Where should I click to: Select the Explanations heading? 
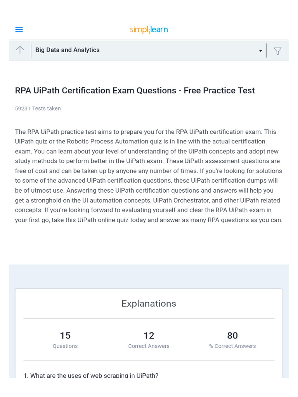[x=149, y=304]
